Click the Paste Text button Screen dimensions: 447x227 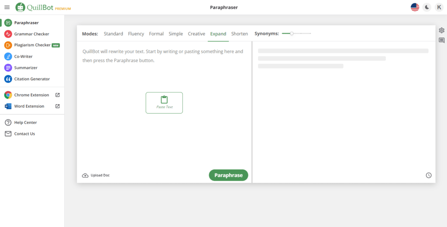coord(164,103)
